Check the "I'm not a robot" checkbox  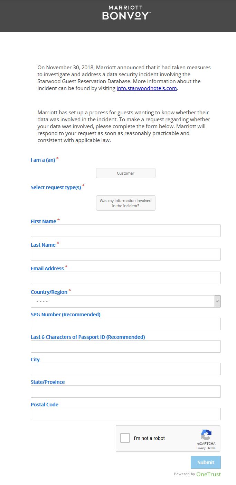(x=125, y=438)
